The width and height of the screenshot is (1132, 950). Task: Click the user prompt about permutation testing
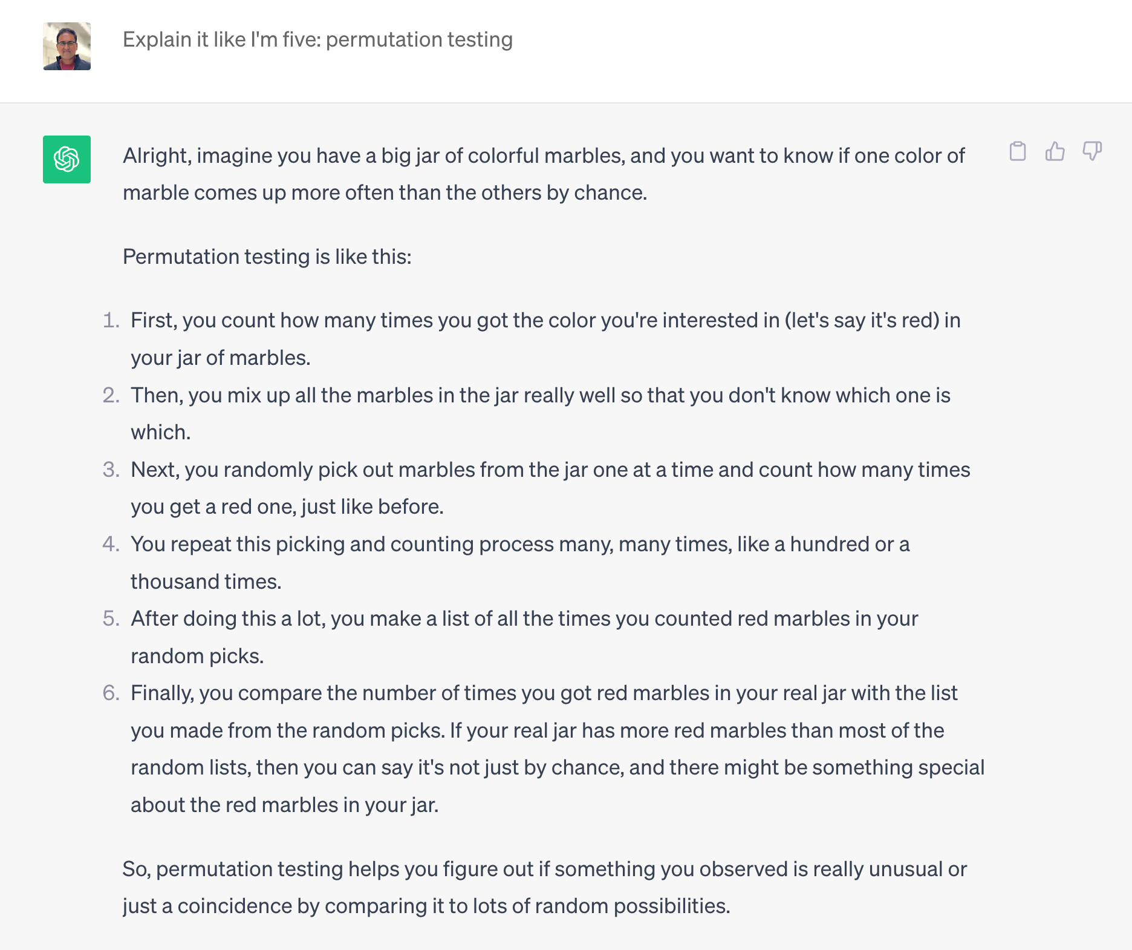317,39
